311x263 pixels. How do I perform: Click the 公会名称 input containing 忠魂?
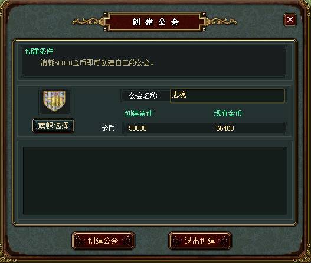coord(227,96)
